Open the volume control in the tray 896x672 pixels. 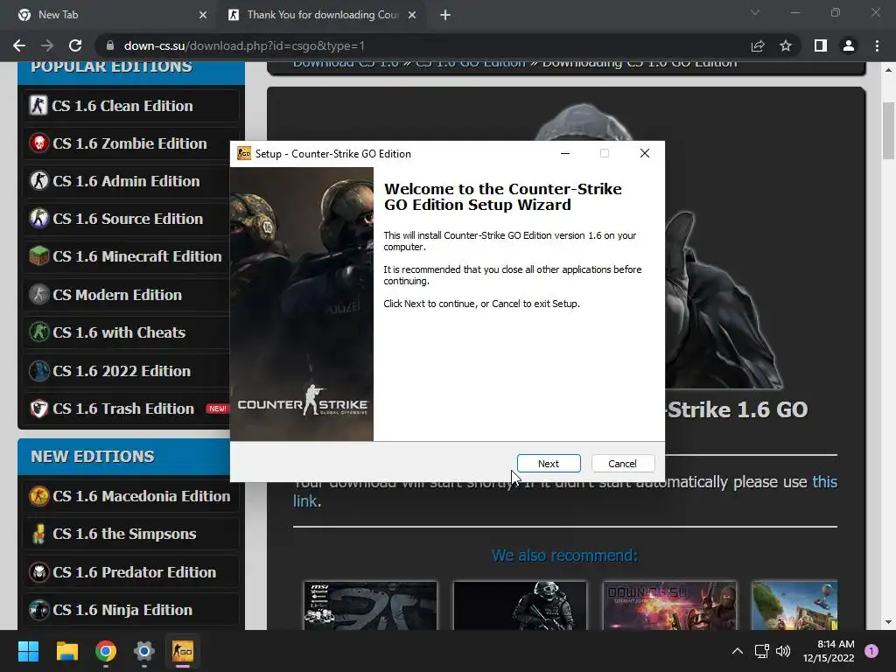[x=783, y=651]
